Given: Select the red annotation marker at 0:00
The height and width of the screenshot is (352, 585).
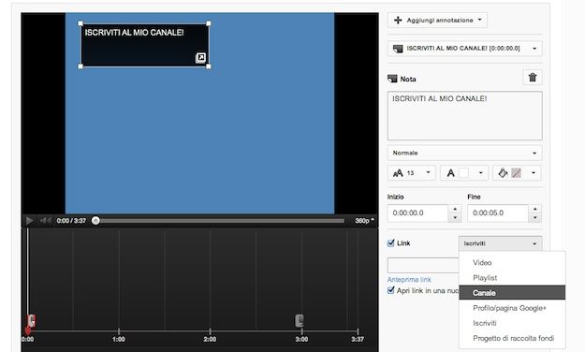Looking at the screenshot, I should (x=31, y=321).
